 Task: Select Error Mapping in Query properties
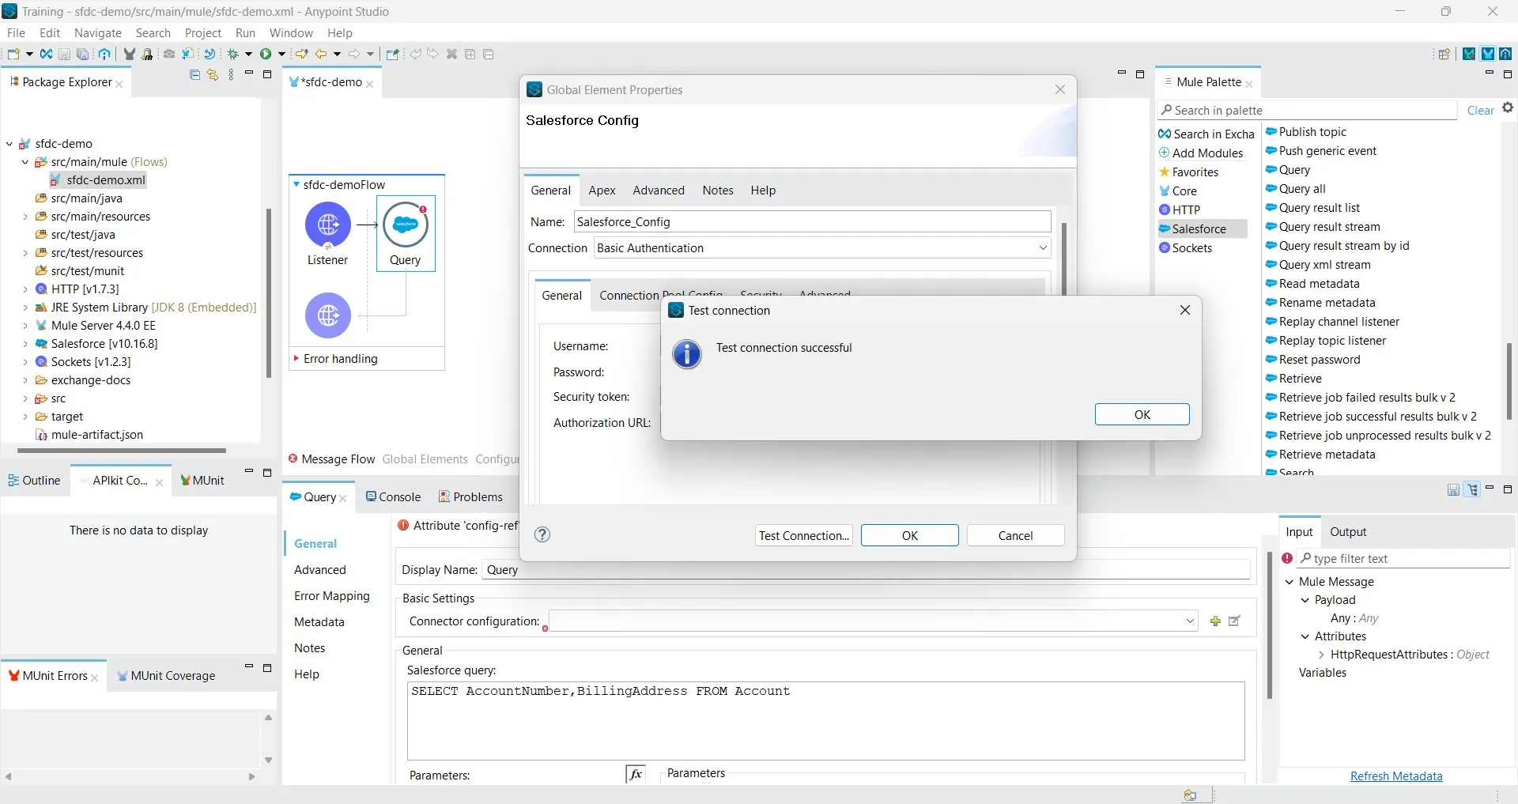[x=332, y=596]
